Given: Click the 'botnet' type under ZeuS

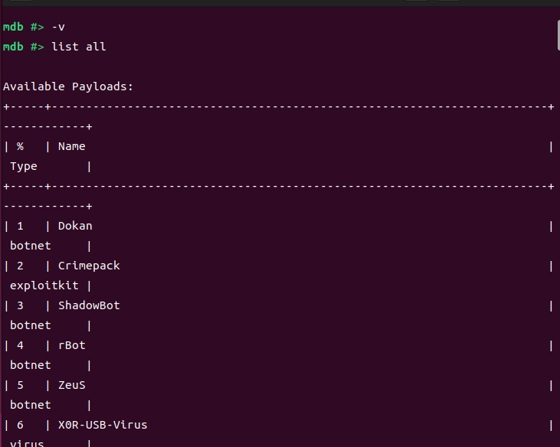Looking at the screenshot, I should tap(31, 405).
